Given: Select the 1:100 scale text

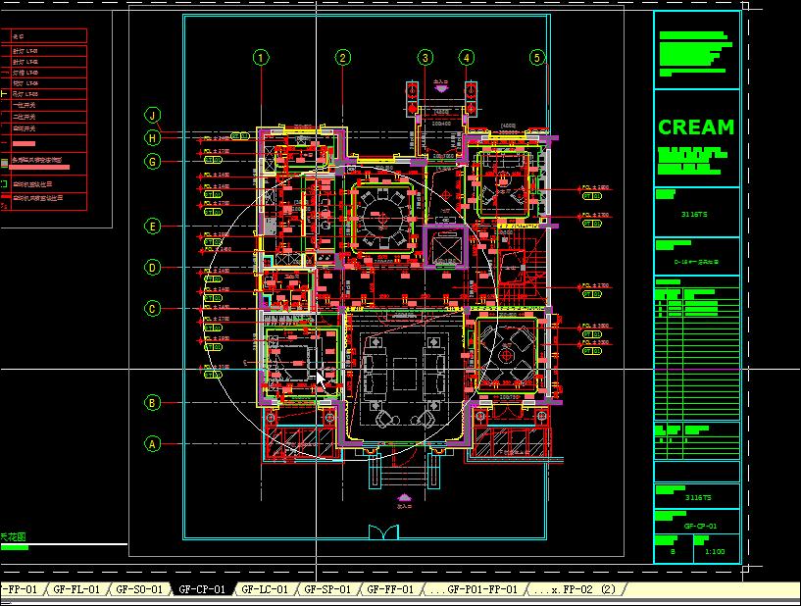Looking at the screenshot, I should point(715,552).
